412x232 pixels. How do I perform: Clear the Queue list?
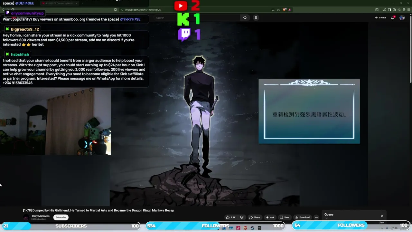(x=381, y=223)
